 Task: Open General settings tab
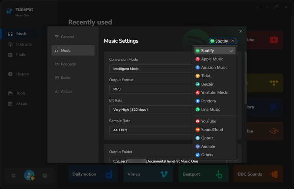[x=73, y=37]
